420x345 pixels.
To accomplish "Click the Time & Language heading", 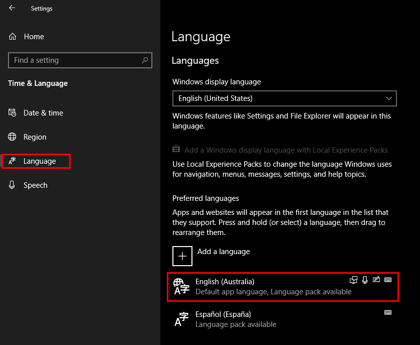I will point(38,83).
